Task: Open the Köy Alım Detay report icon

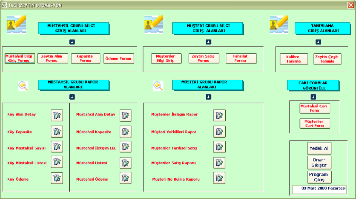Action: point(57,115)
